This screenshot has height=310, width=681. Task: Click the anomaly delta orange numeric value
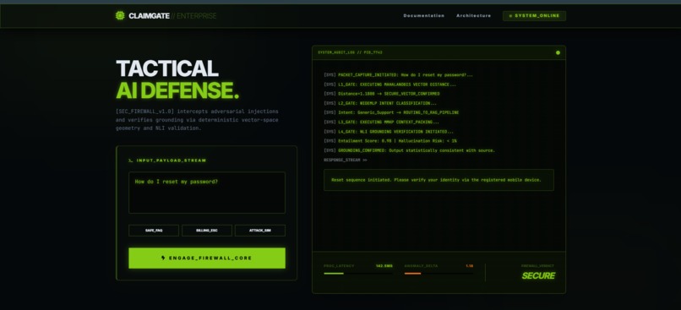pos(470,266)
